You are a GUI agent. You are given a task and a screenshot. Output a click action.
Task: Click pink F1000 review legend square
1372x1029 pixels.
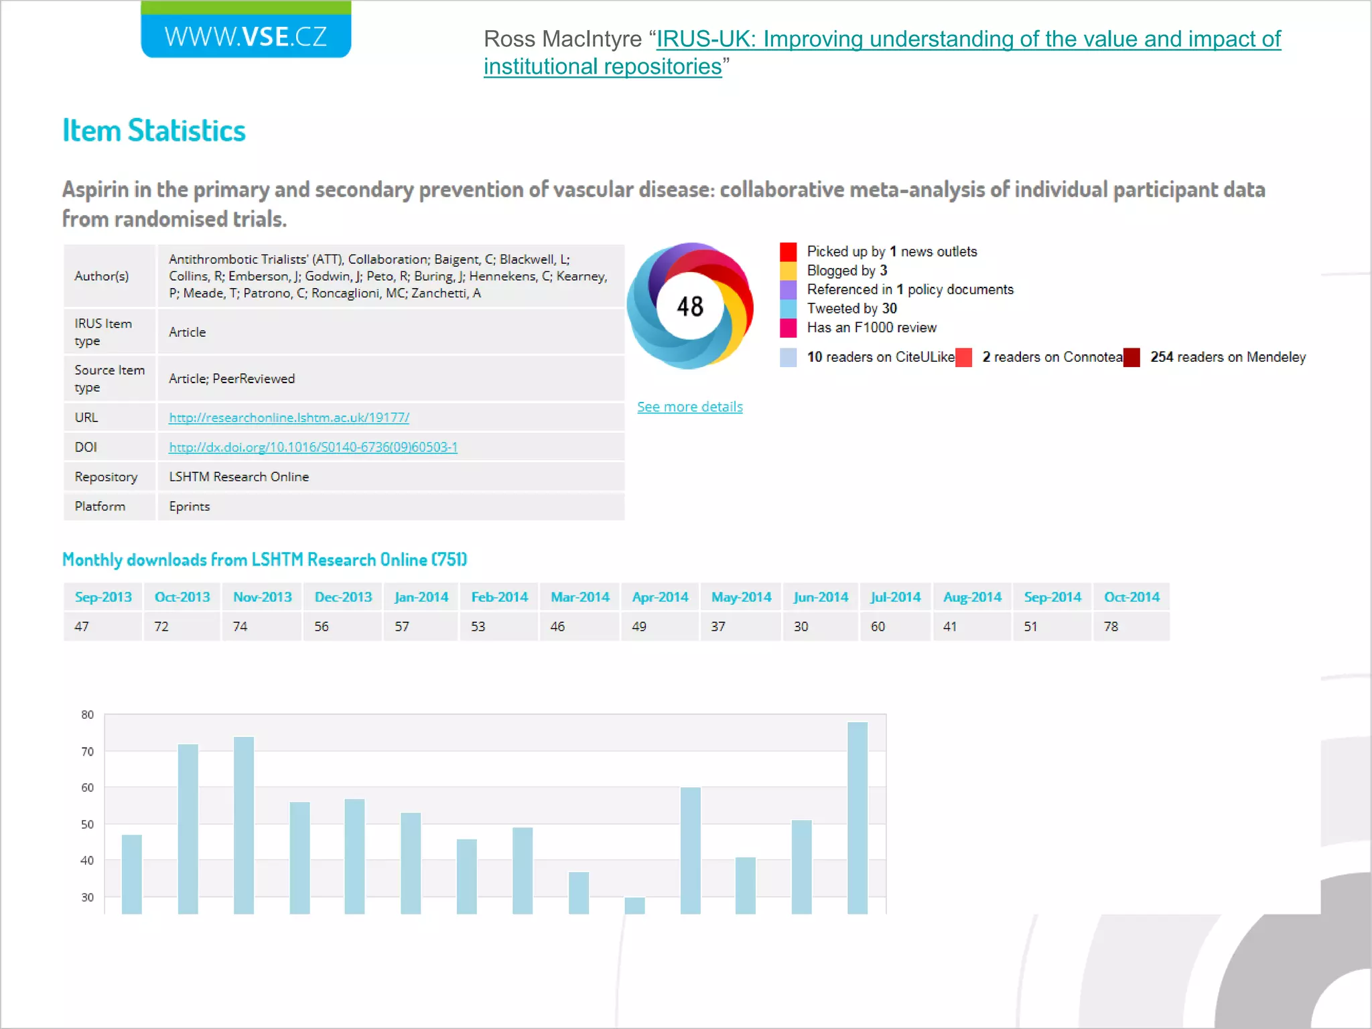tap(788, 328)
